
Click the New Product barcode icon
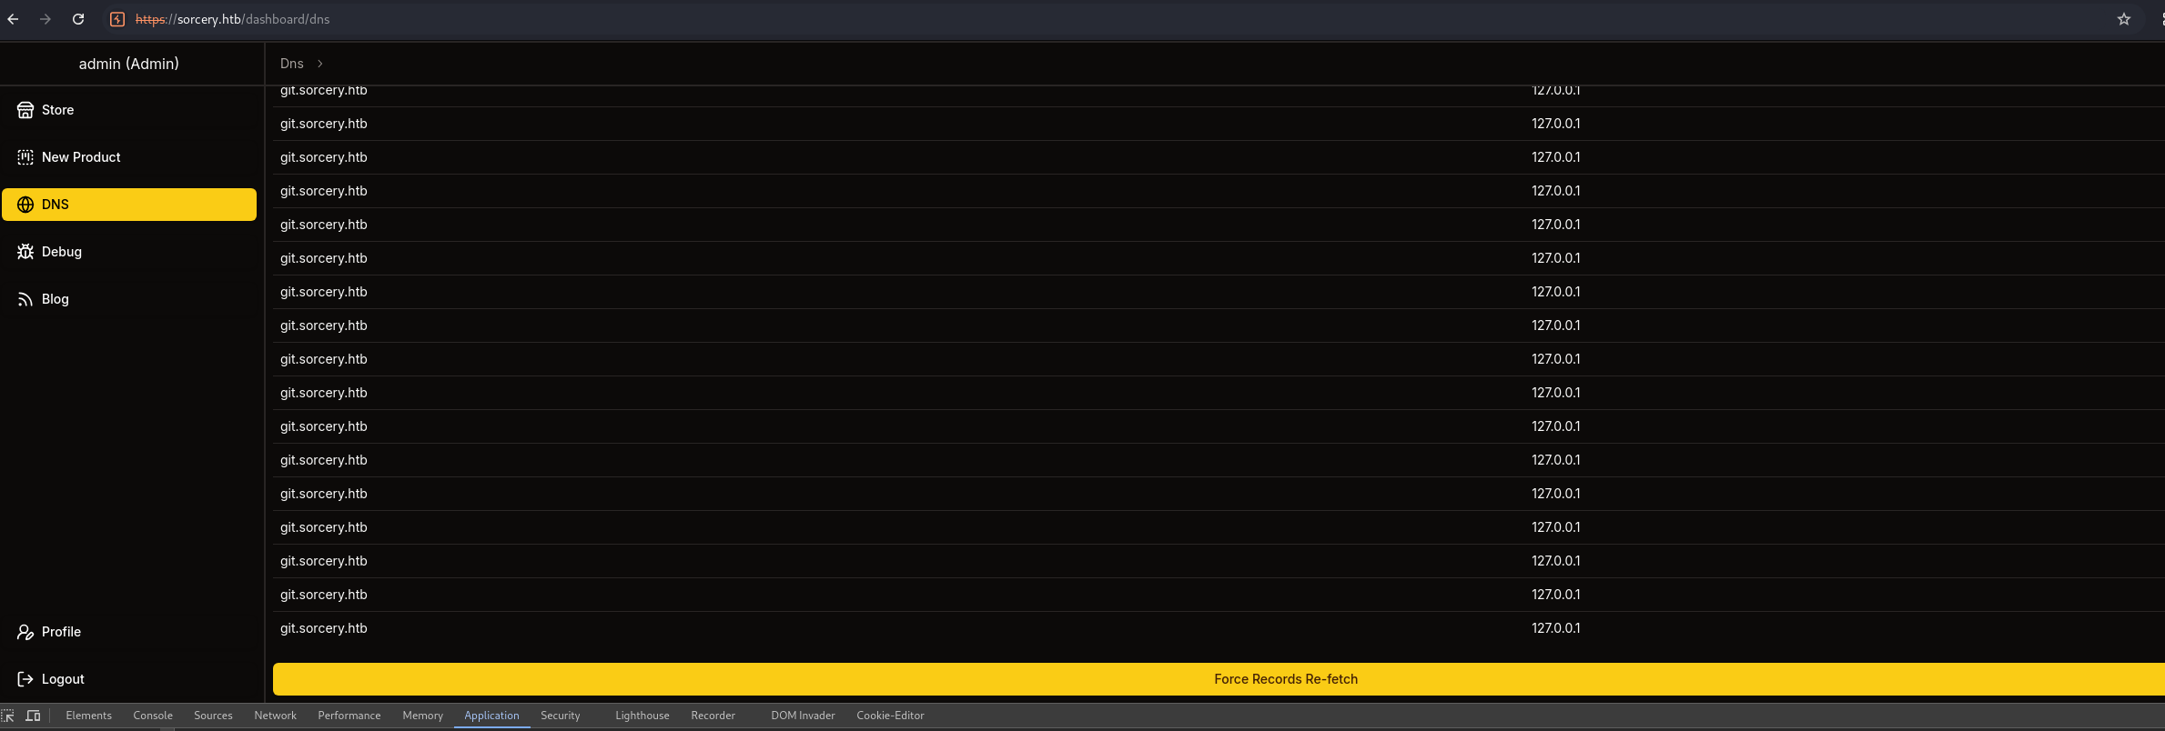coord(25,157)
